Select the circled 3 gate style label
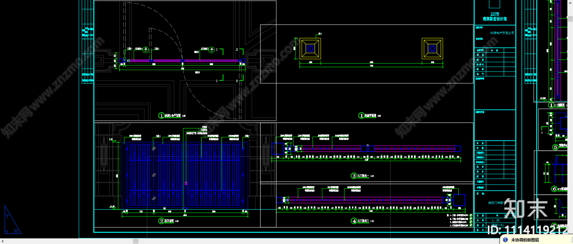The height and width of the screenshot is (244, 573). 354,176
